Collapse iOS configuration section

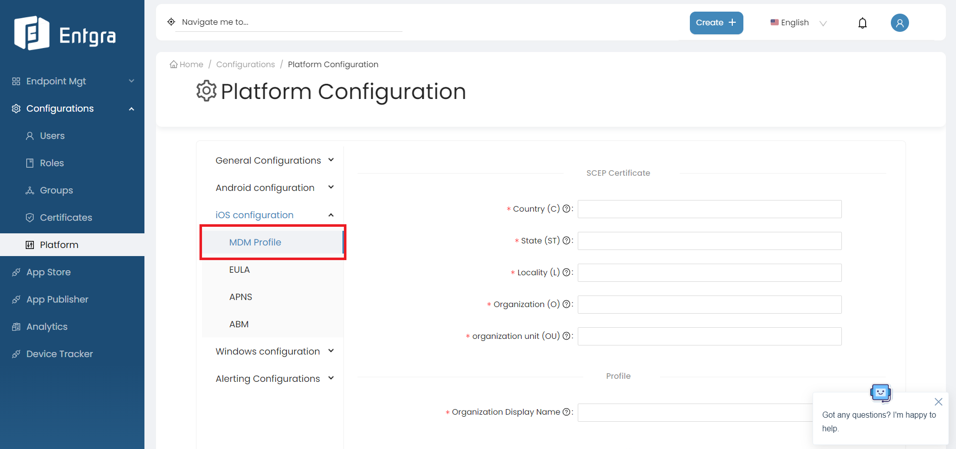(274, 215)
